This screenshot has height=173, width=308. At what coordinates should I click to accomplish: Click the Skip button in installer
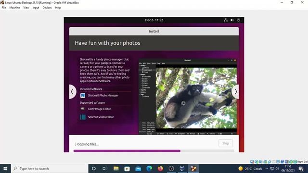coord(226,143)
